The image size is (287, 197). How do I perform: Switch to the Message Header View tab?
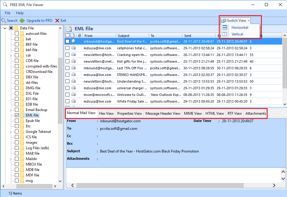(163, 113)
